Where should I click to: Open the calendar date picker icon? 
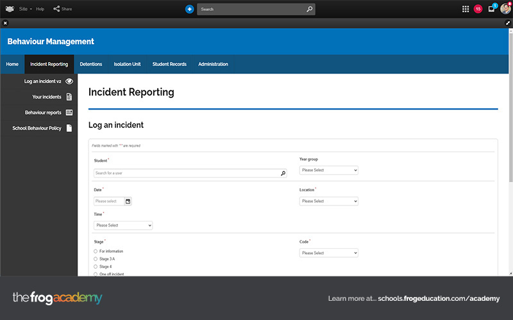[x=128, y=201]
